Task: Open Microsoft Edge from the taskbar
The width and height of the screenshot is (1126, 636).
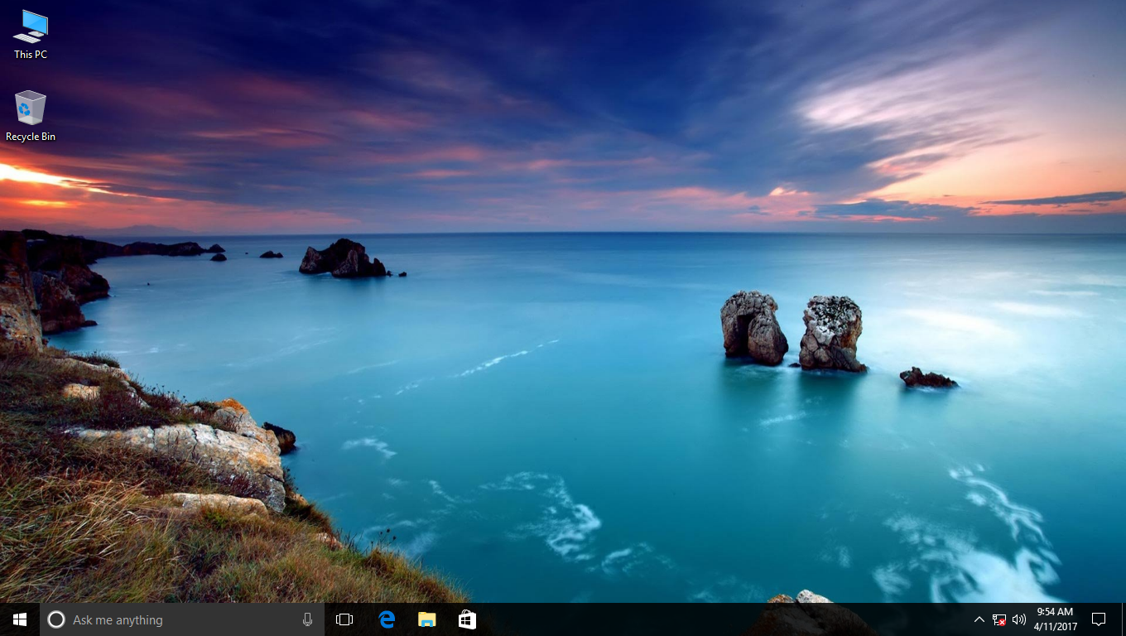Action: [x=387, y=619]
